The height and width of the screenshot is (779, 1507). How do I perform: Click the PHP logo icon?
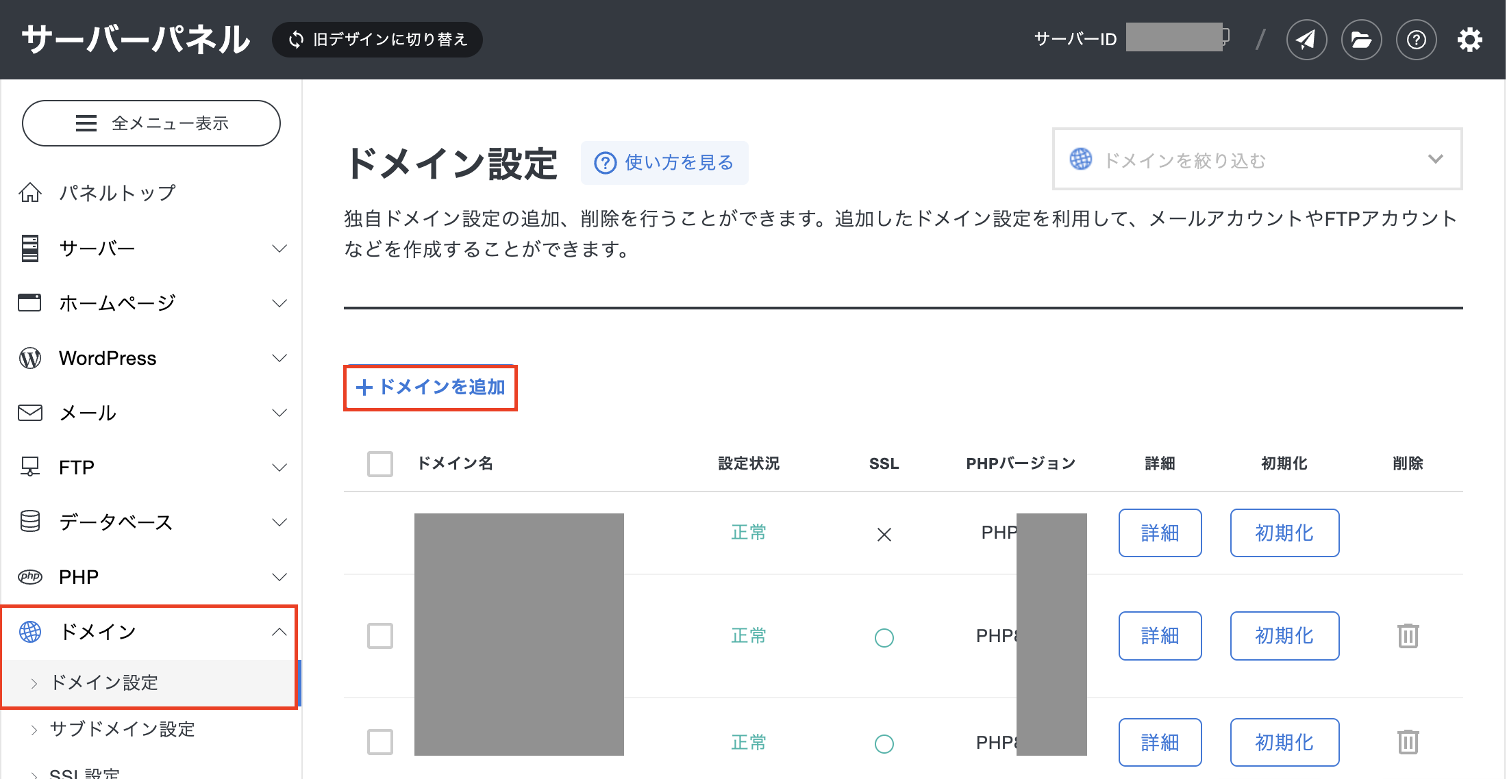coord(30,576)
